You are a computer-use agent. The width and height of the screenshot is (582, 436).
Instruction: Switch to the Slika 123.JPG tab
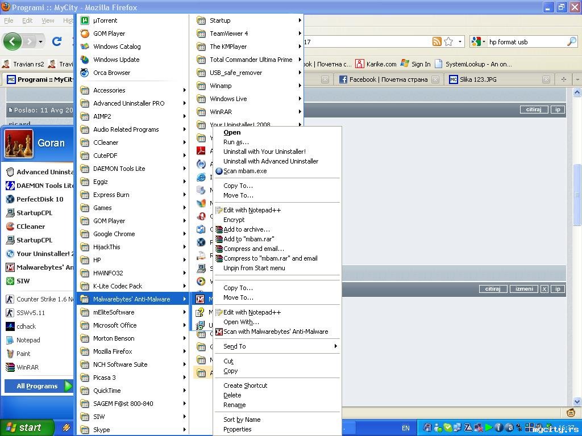[498, 79]
